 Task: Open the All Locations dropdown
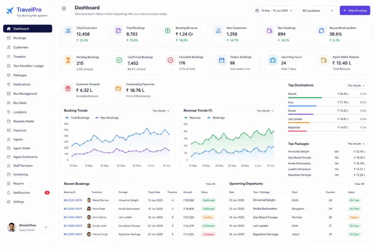coord(318,11)
